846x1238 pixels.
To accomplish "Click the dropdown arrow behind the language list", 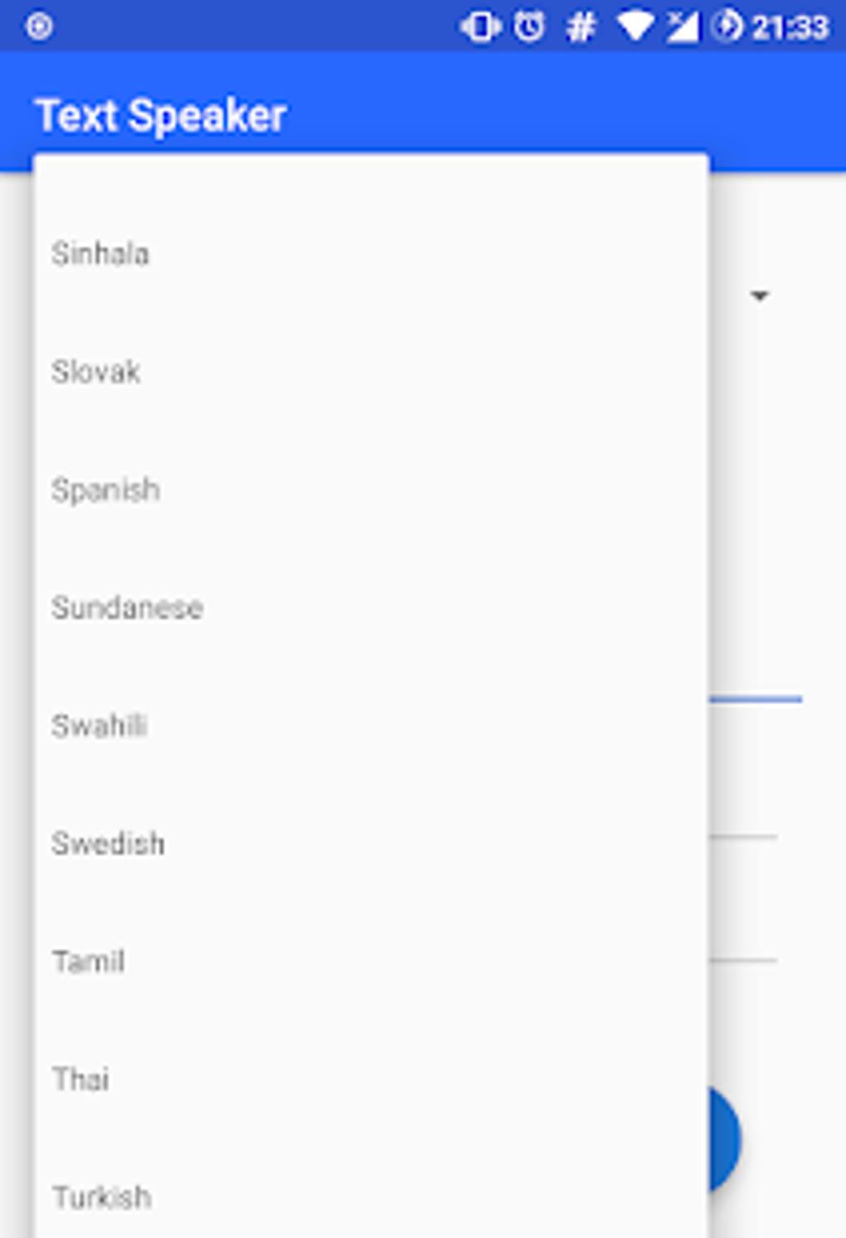I will point(759,296).
